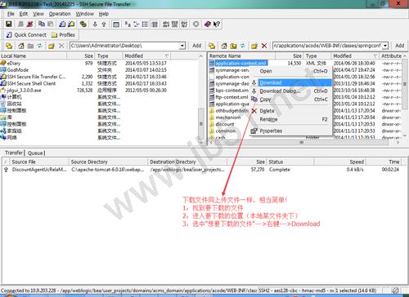Viewport: 409px width, 297px height.
Task: Switch to Large Icons view in the toolbar
Action: (x=128, y=24)
